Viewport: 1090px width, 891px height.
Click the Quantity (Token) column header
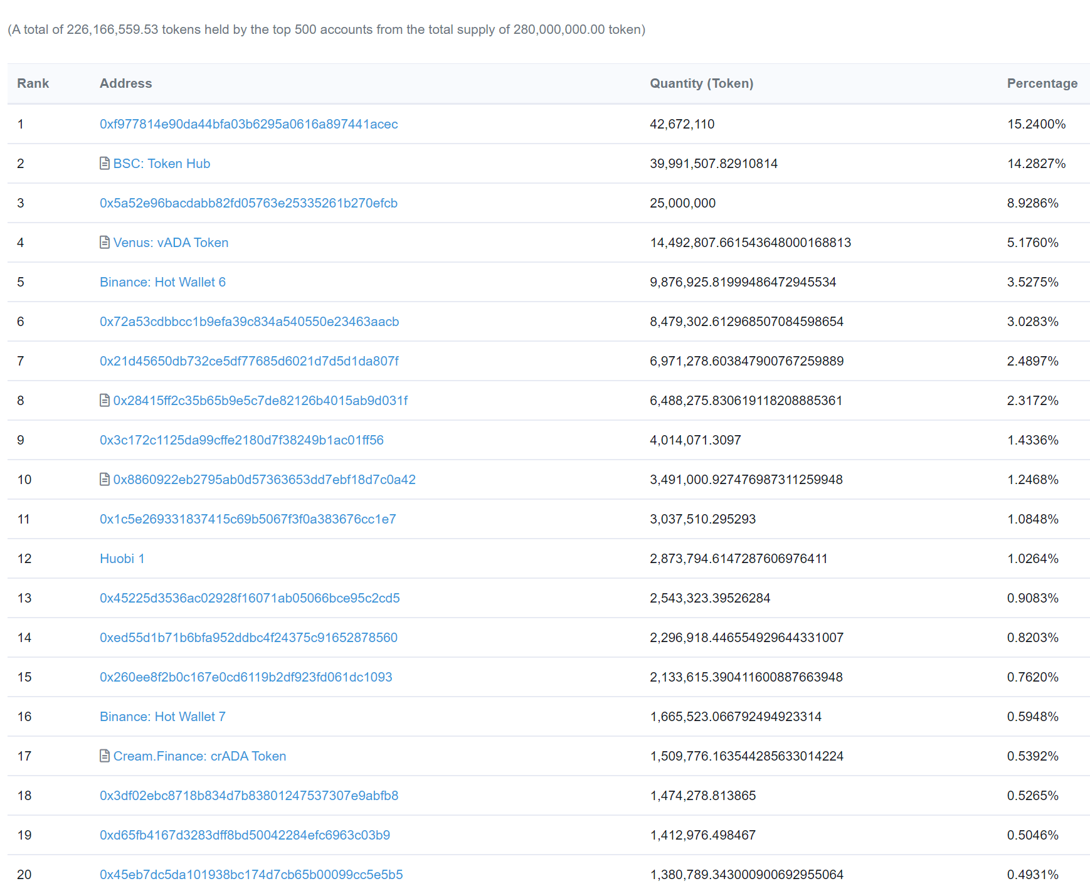coord(702,83)
